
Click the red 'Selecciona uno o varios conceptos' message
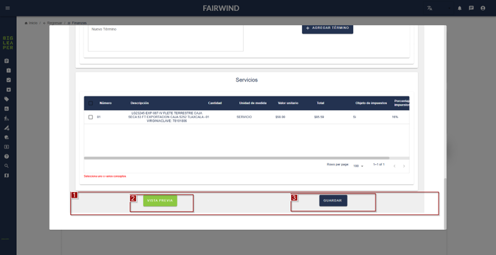tap(105, 176)
